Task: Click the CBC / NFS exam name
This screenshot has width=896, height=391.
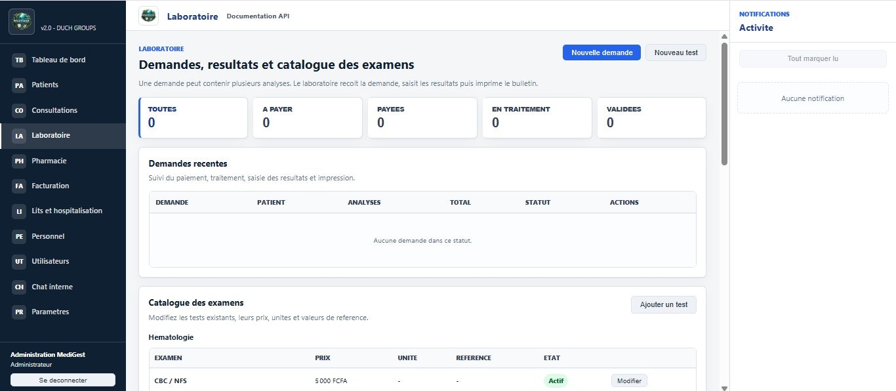Action: 171,381
